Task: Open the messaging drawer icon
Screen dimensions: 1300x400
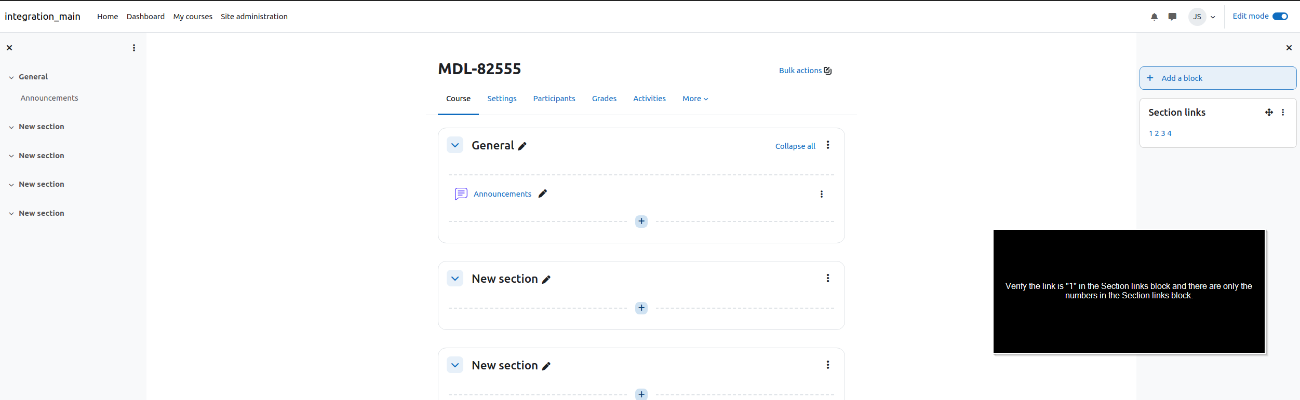Action: (1172, 17)
